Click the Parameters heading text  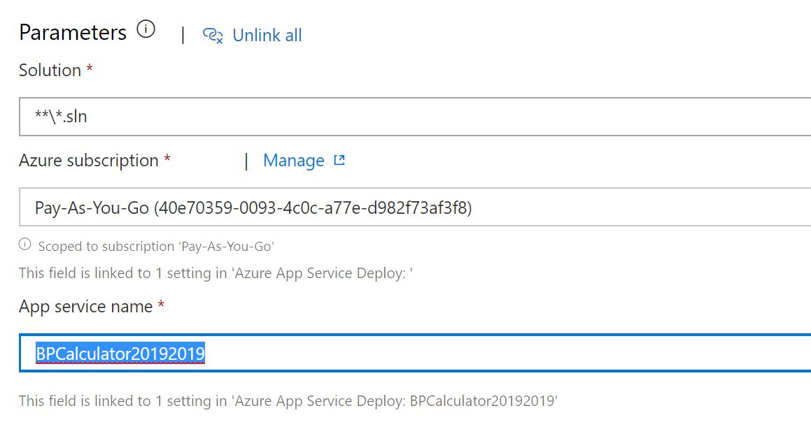point(72,33)
